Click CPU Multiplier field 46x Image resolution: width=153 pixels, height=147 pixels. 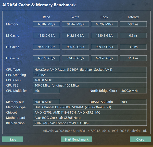(46, 91)
